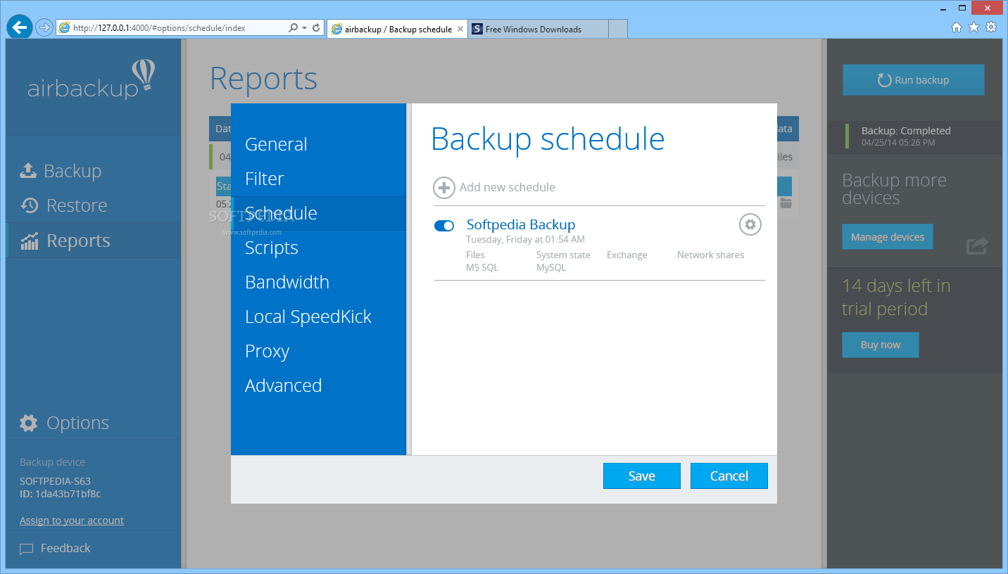Open a new blank browser tab

[x=618, y=29]
